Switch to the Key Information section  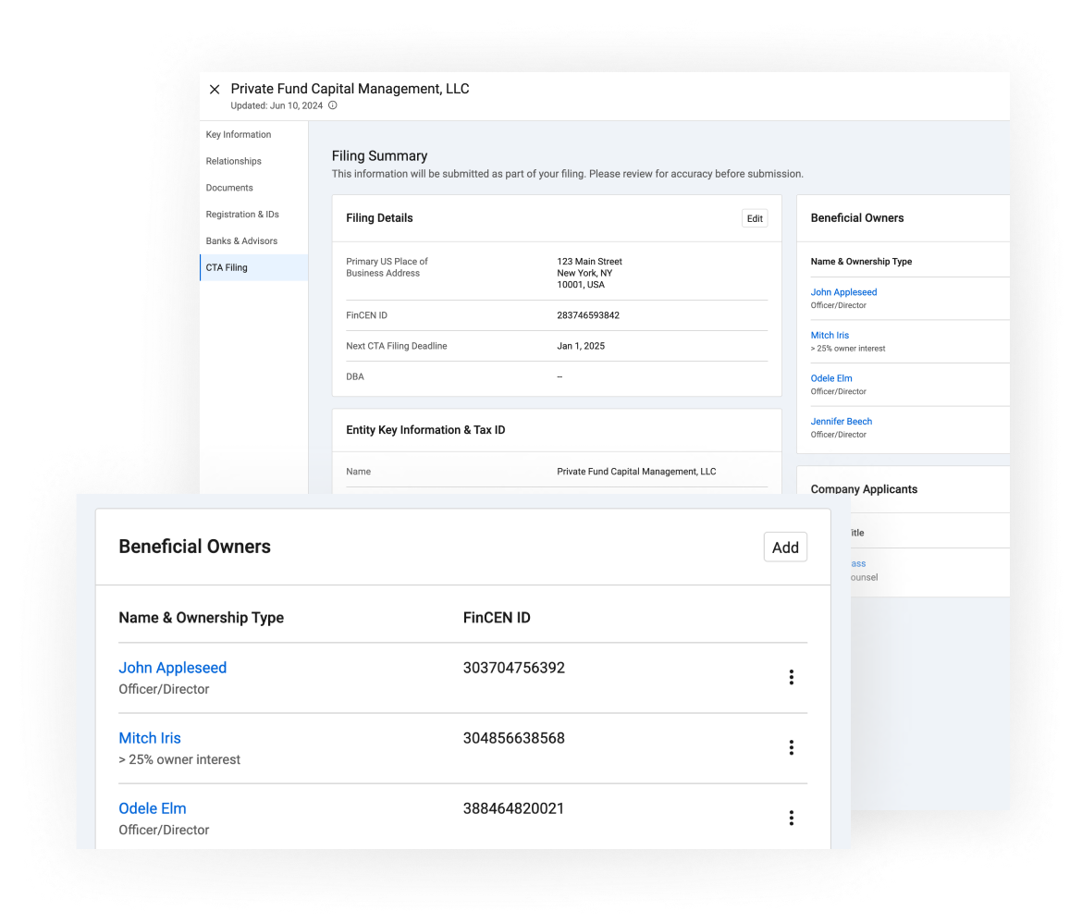(x=238, y=134)
